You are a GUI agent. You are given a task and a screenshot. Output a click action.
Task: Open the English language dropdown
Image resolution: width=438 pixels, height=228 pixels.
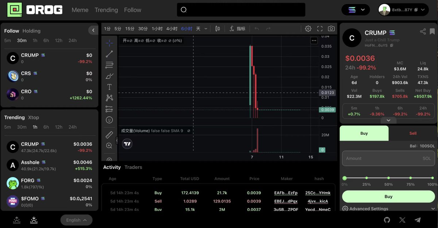pyautogui.click(x=76, y=220)
